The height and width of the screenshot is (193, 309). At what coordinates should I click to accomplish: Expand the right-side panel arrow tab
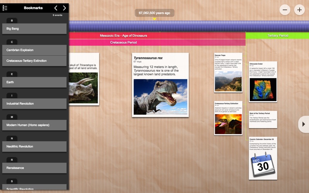coord(304,124)
